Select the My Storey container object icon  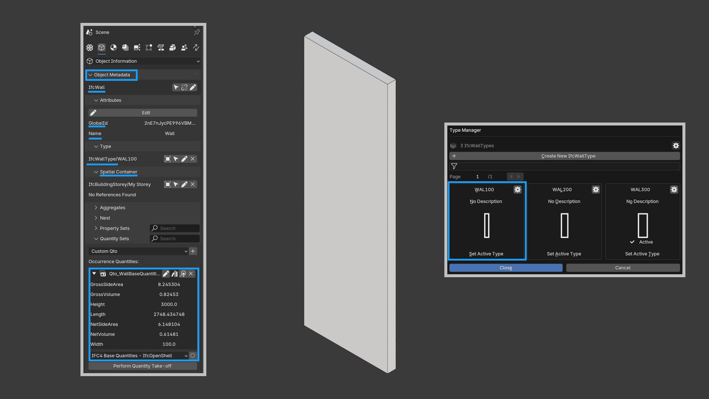tap(168, 185)
